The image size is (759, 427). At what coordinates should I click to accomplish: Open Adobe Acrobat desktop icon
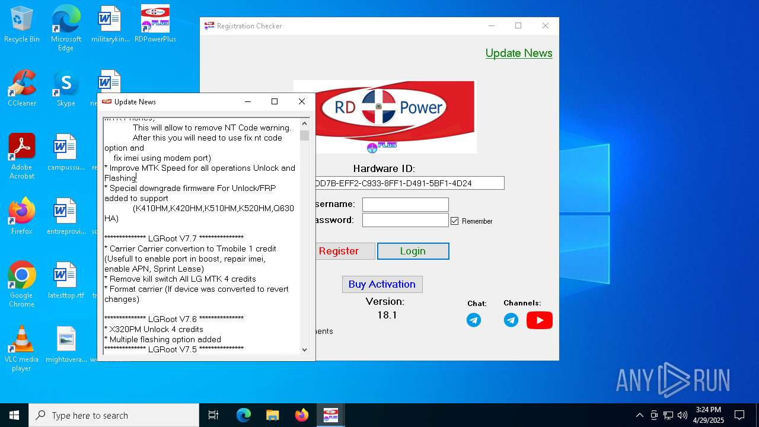pos(22,157)
